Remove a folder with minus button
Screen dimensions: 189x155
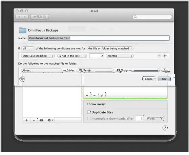tap(34, 120)
